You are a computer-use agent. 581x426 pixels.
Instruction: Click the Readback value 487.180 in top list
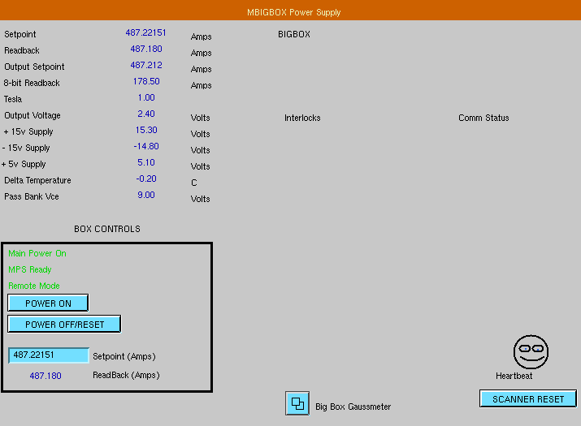tap(146, 49)
